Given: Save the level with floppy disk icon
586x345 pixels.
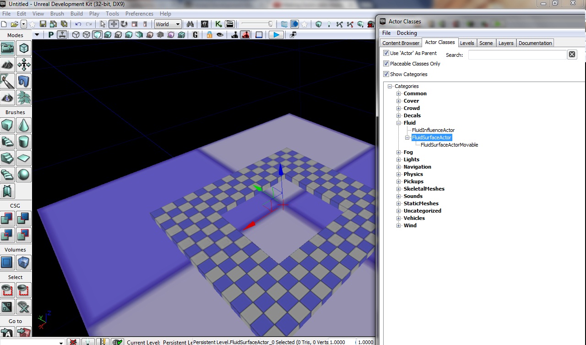Looking at the screenshot, I should (x=43, y=24).
